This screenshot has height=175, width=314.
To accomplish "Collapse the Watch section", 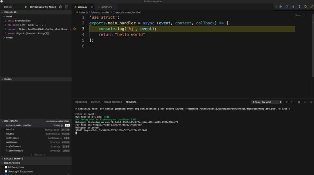I will (36, 79).
